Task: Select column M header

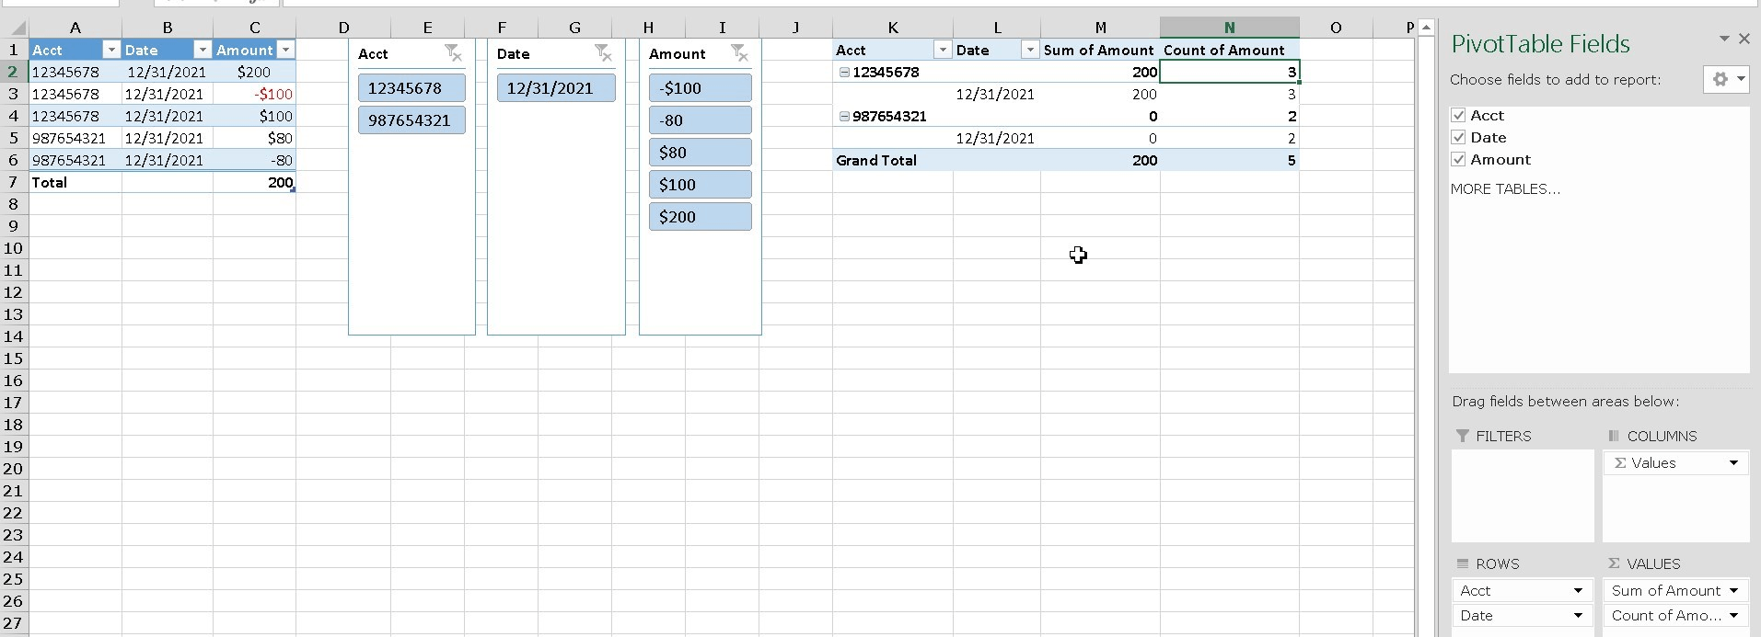Action: coord(1100,28)
